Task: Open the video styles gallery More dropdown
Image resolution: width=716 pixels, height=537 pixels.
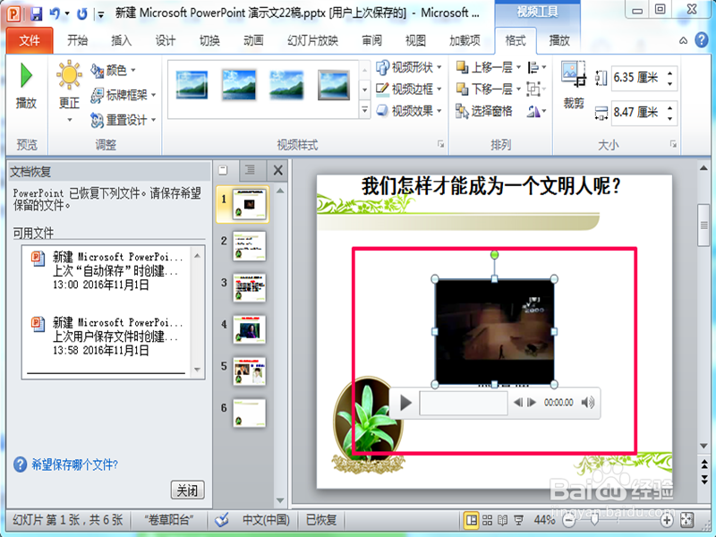Action: (x=364, y=107)
